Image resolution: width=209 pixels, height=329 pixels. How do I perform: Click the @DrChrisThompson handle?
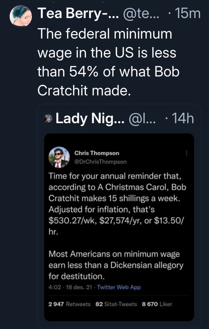tap(100, 161)
